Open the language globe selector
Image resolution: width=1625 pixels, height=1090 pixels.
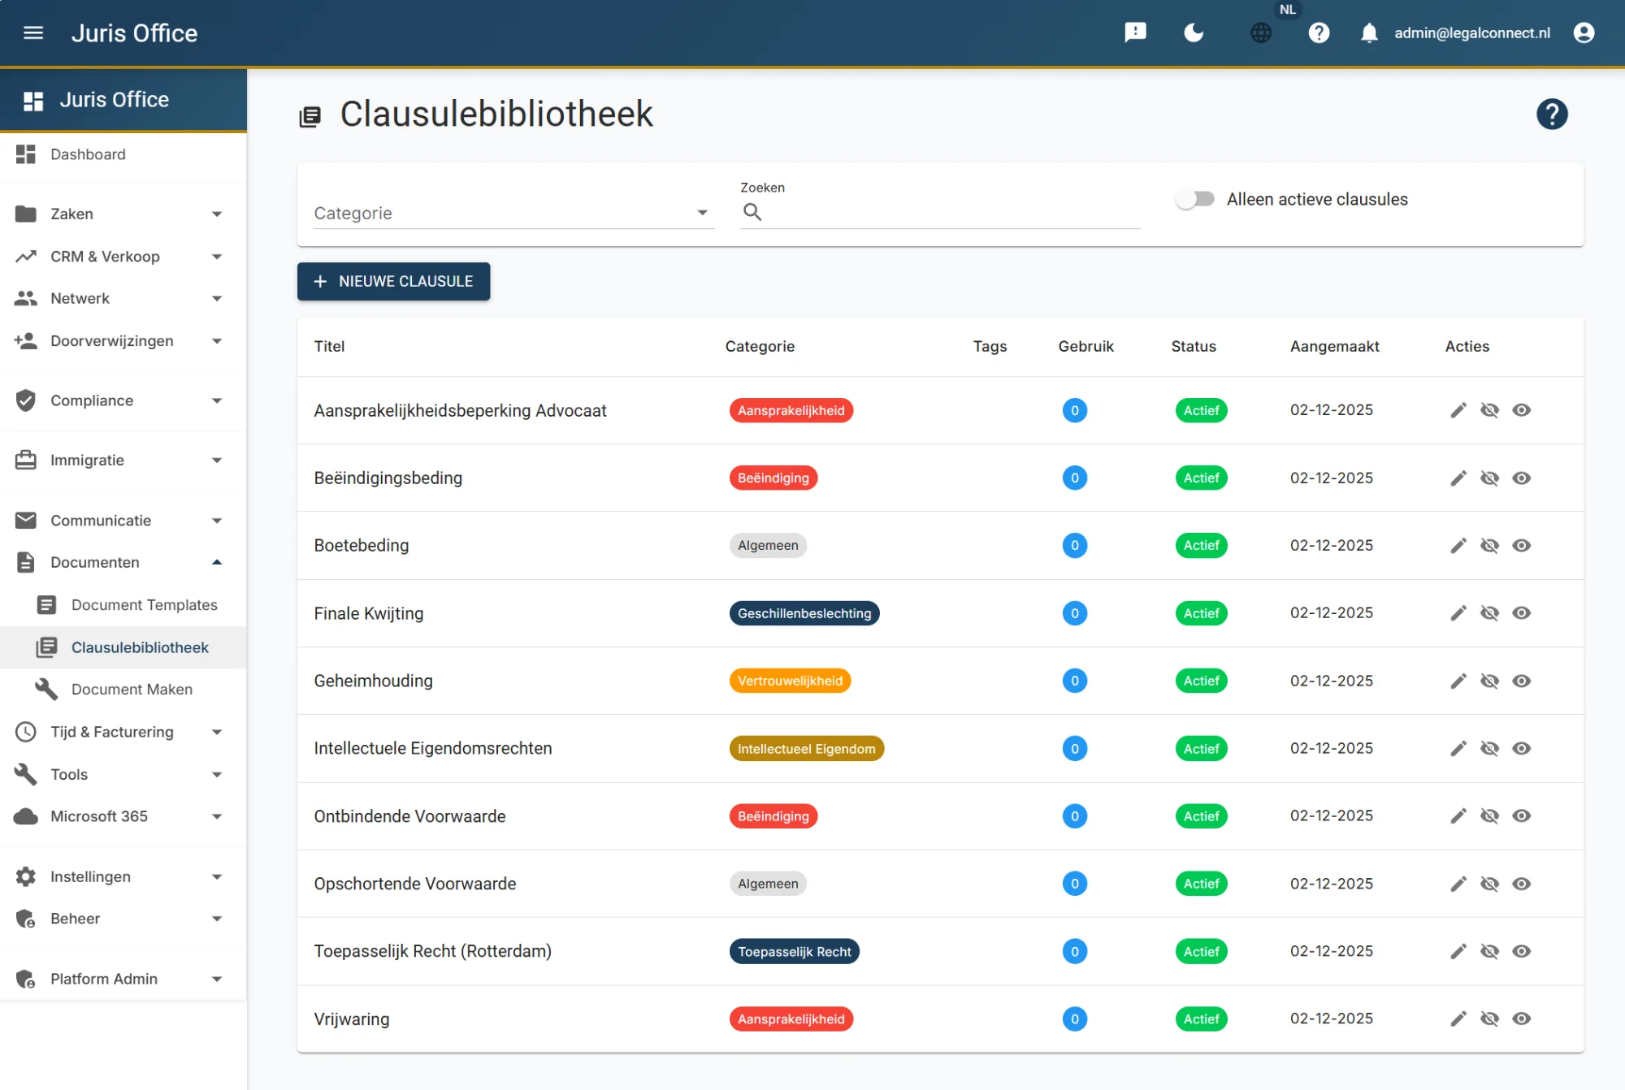click(x=1261, y=32)
